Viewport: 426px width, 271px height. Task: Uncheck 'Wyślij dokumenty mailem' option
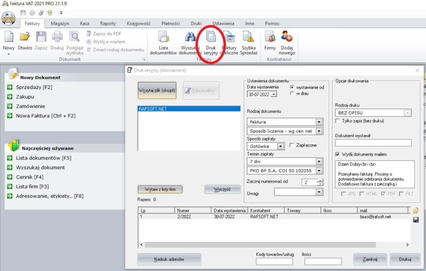click(x=338, y=154)
